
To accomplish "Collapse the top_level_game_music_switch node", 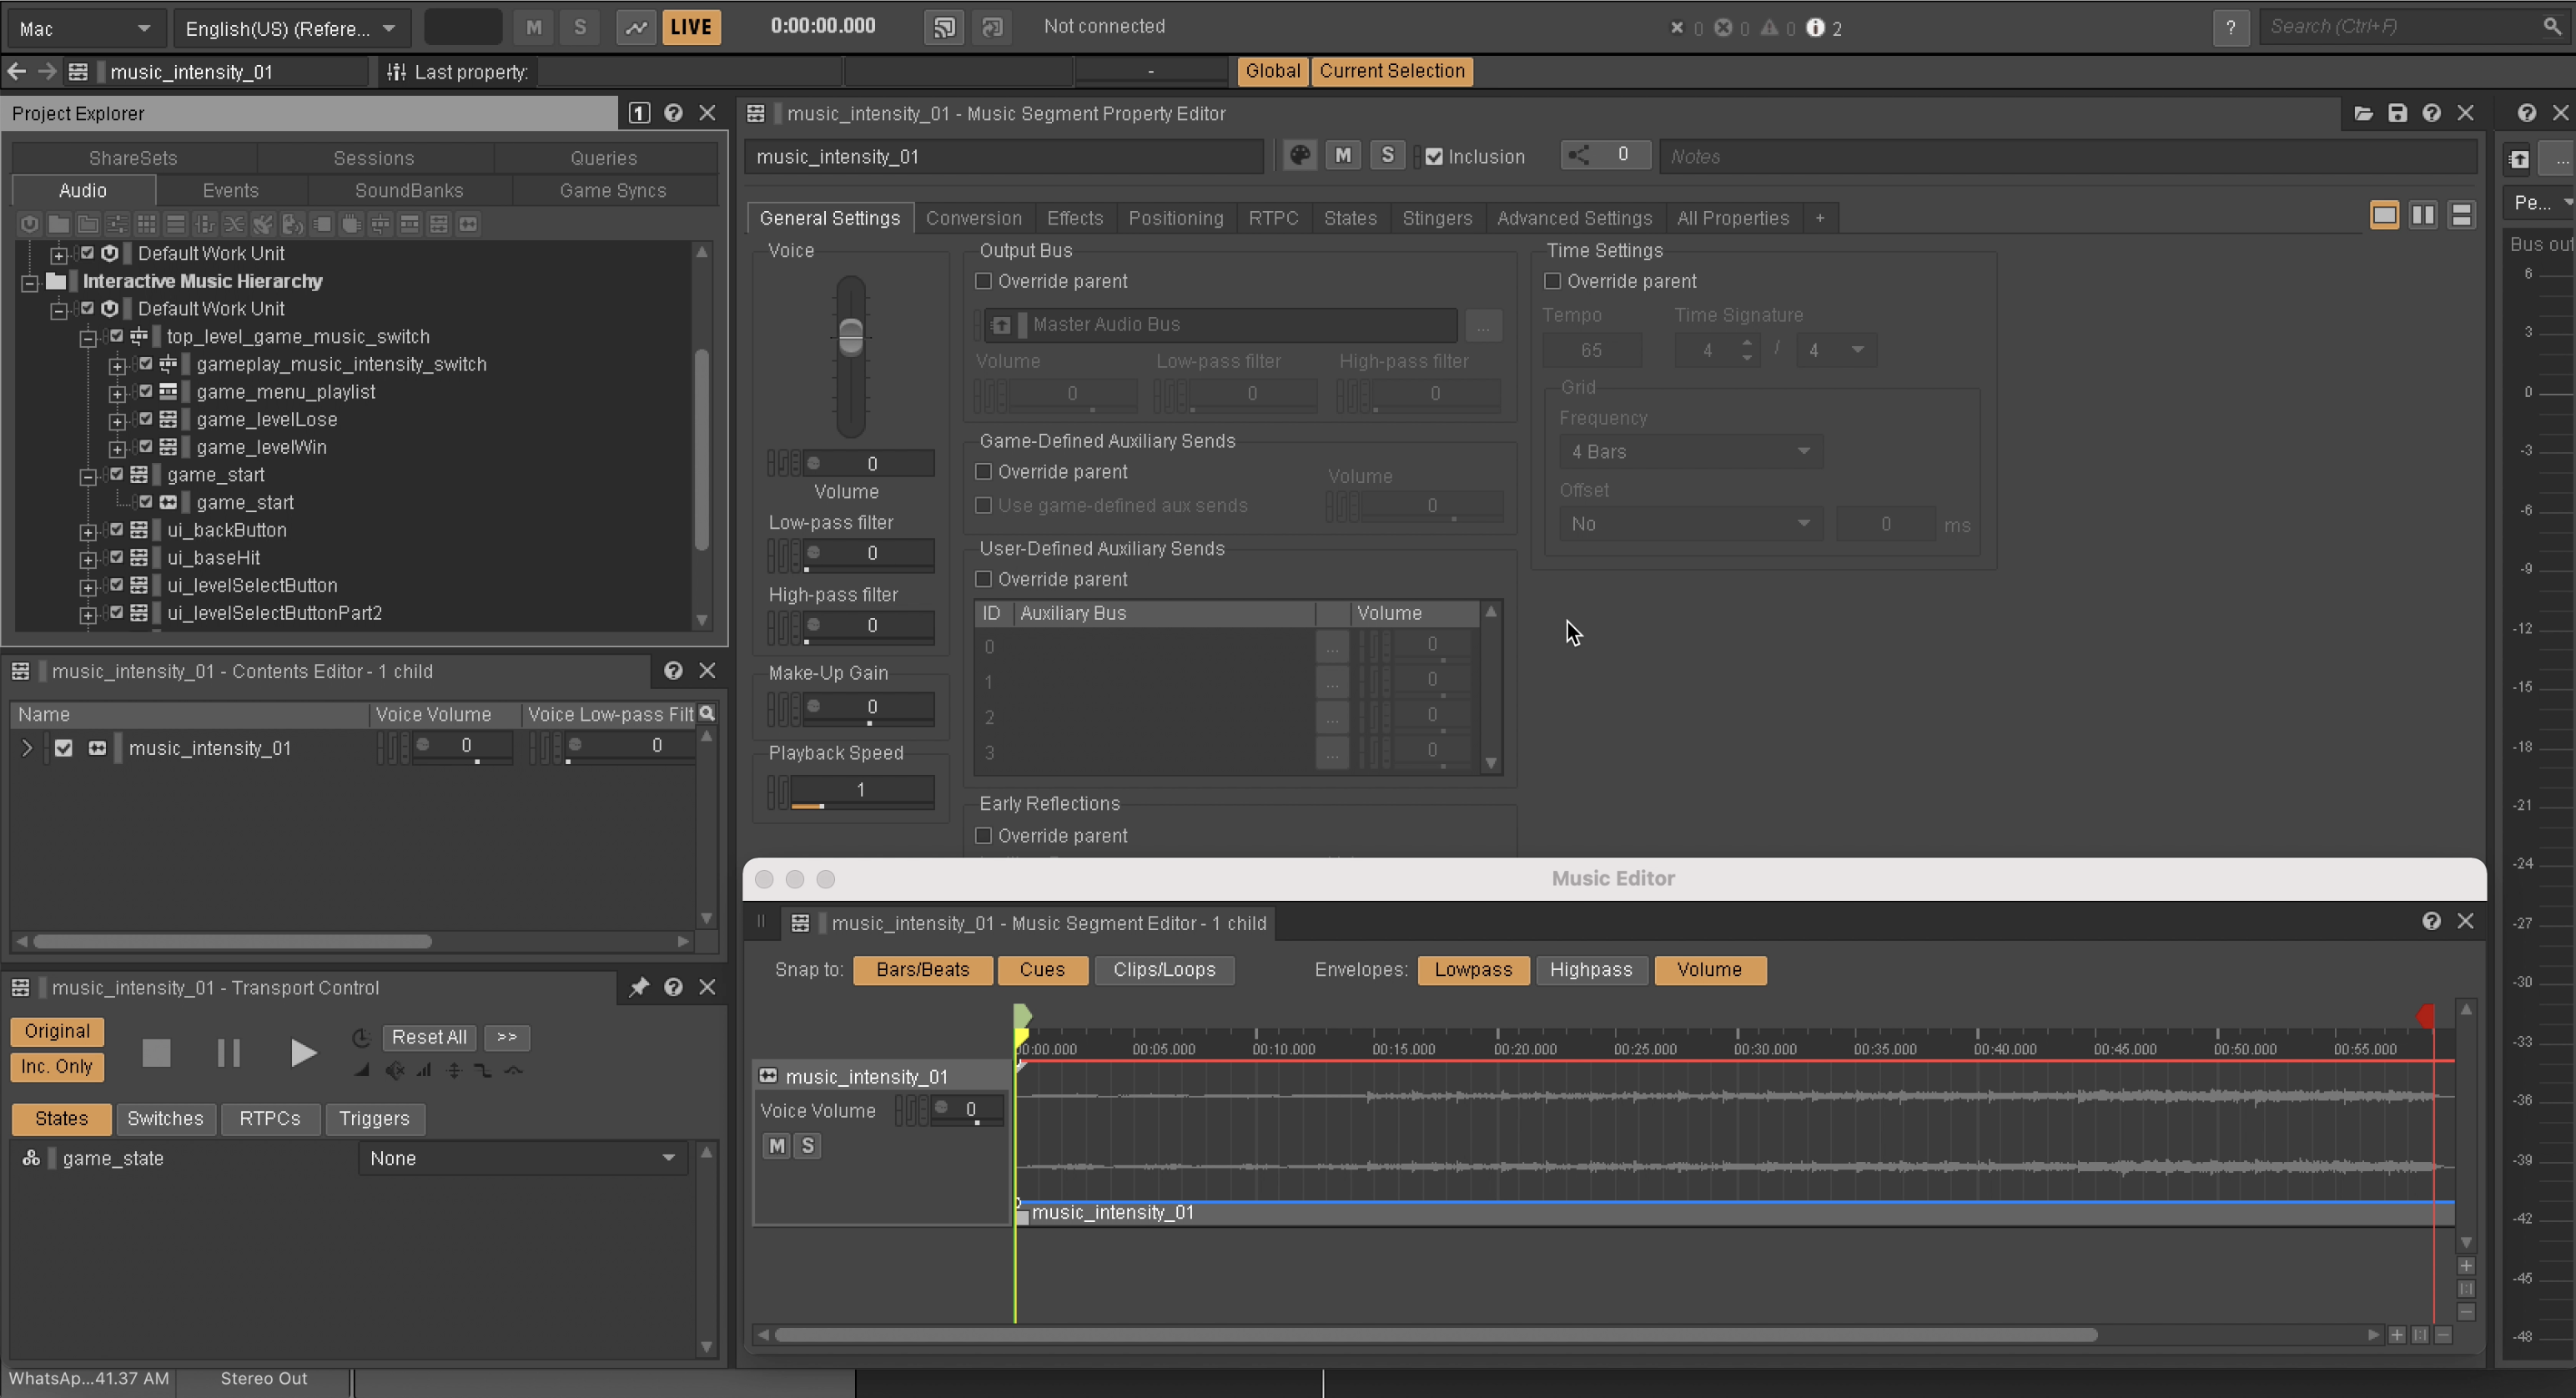I will 88,338.
